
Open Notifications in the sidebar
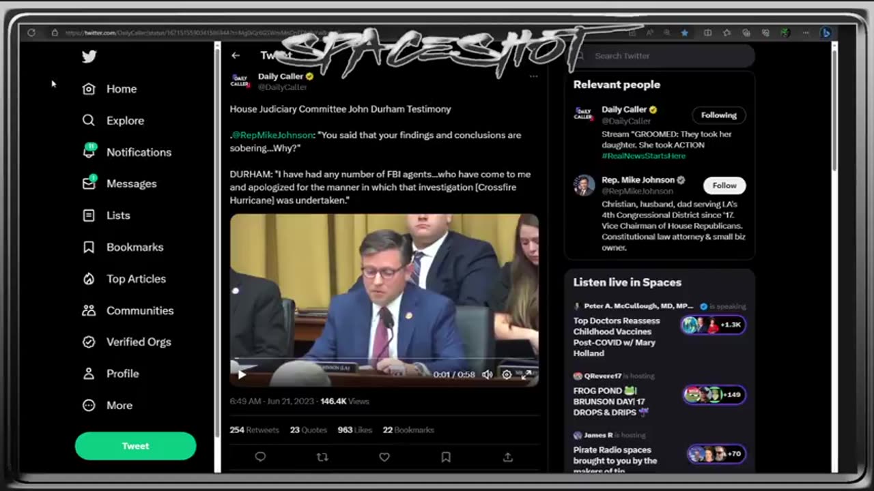pos(127,152)
